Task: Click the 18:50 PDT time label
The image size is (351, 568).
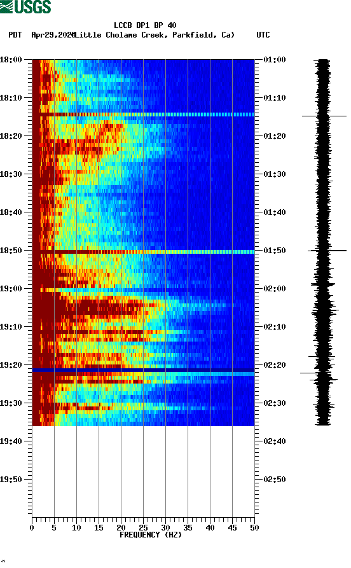Action: (x=11, y=251)
